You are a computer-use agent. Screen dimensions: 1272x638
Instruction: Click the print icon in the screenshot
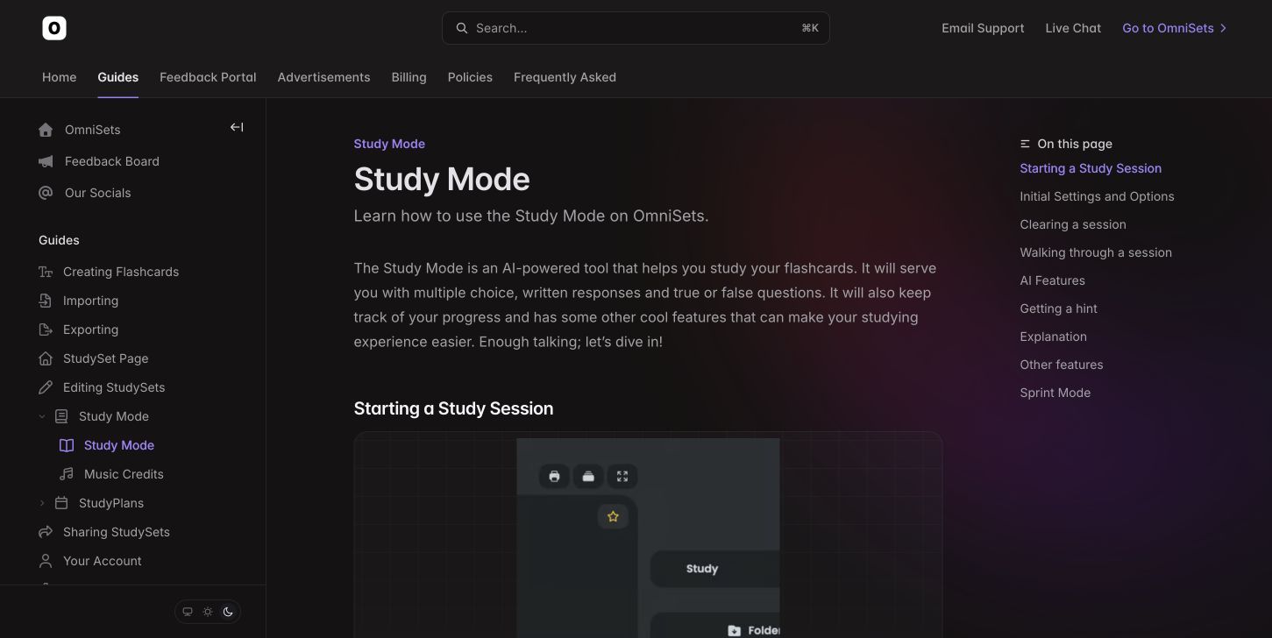point(554,476)
